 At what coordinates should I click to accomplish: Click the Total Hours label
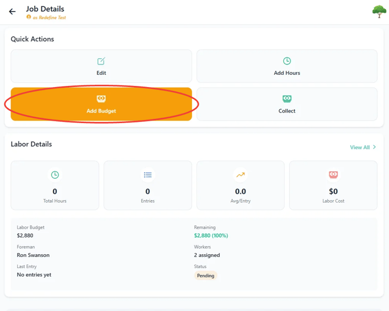click(55, 201)
